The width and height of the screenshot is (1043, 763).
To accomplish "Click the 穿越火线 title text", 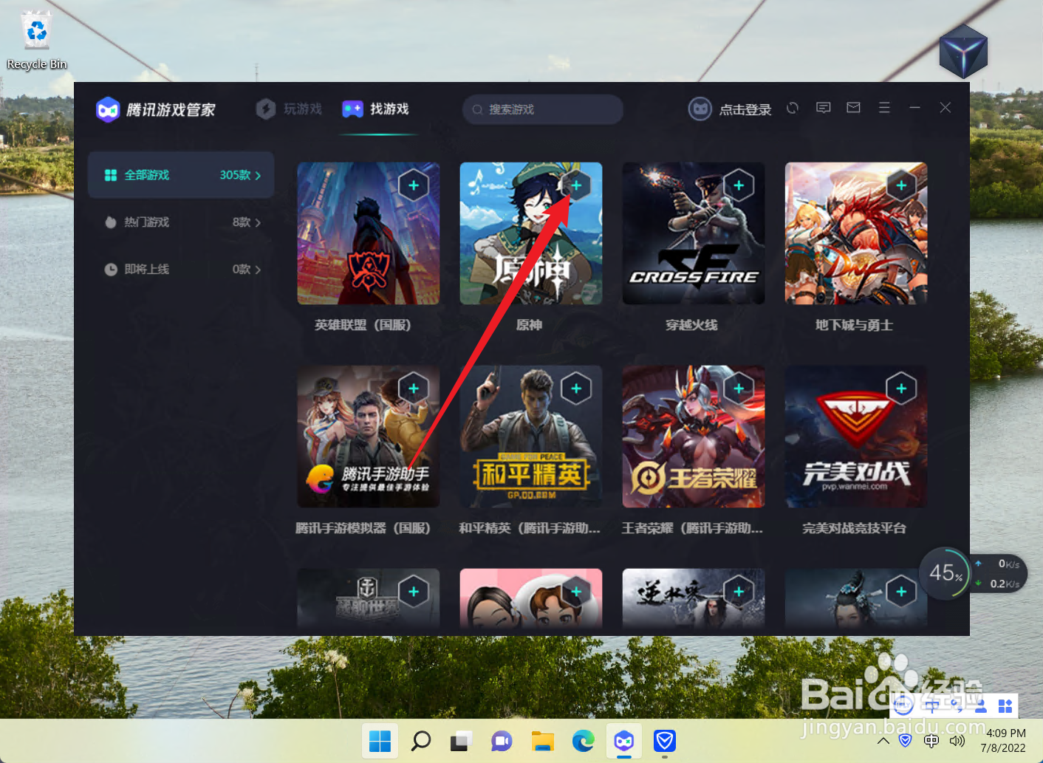I will [x=692, y=325].
